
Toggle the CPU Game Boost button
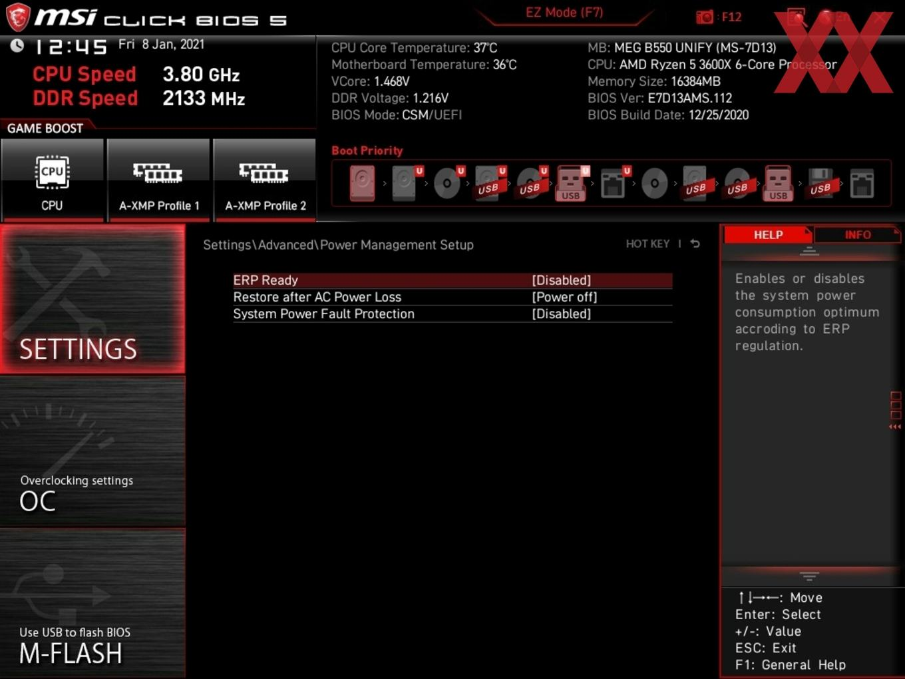52,180
